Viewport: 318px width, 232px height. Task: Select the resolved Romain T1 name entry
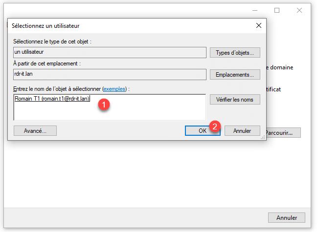52,99
